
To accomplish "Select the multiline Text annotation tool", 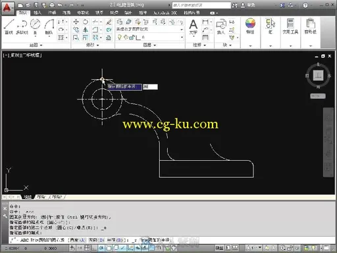I will coord(194,26).
